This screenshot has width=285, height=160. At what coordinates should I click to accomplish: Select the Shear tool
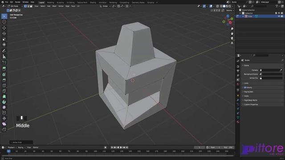point(4,124)
